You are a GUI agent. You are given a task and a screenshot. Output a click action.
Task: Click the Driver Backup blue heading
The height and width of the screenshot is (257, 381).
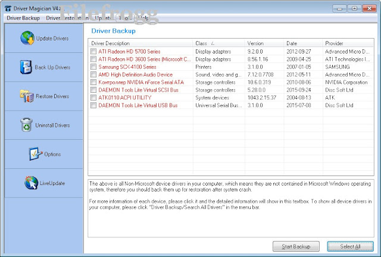(x=113, y=31)
